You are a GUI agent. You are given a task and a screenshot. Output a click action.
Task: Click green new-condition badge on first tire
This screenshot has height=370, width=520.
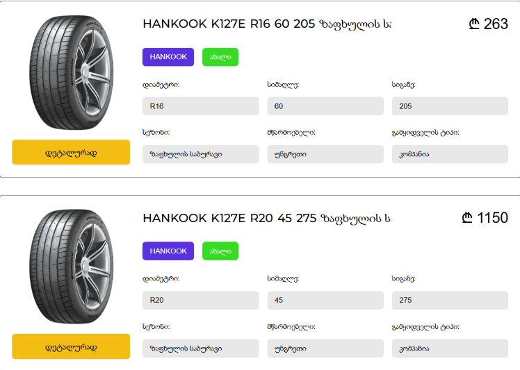click(220, 57)
